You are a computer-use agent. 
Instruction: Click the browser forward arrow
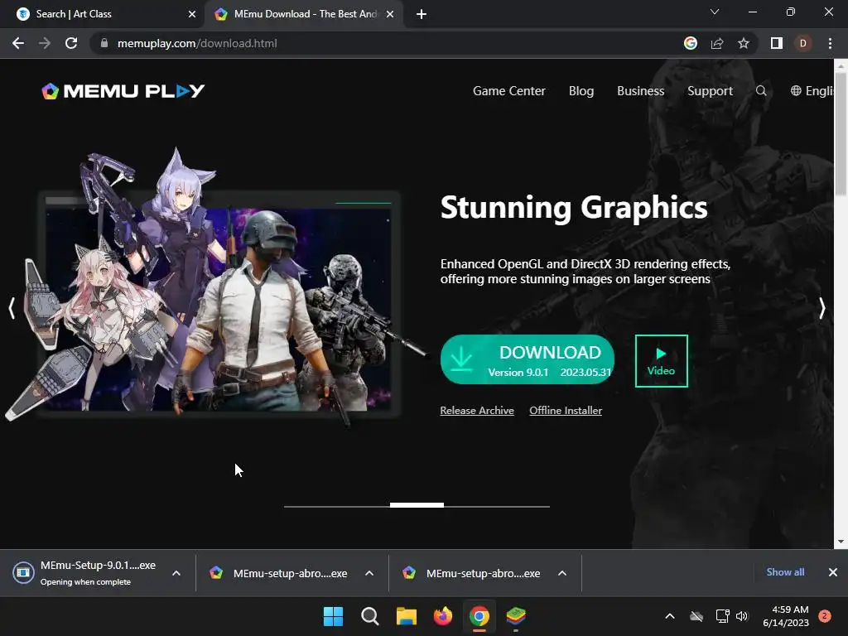(x=45, y=43)
